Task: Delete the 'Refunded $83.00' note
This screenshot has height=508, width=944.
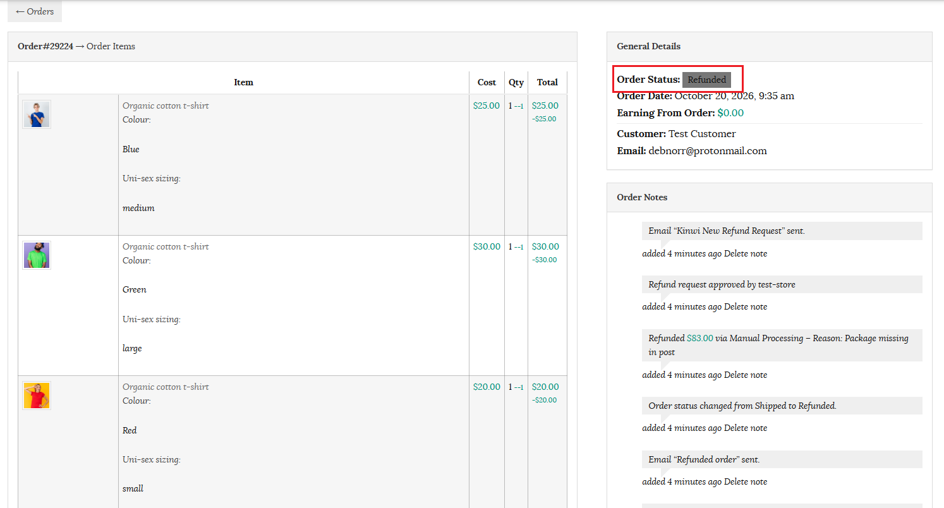Action: tap(746, 375)
